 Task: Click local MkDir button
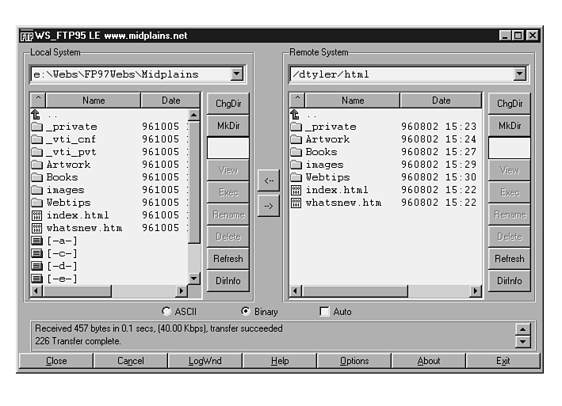pos(227,126)
